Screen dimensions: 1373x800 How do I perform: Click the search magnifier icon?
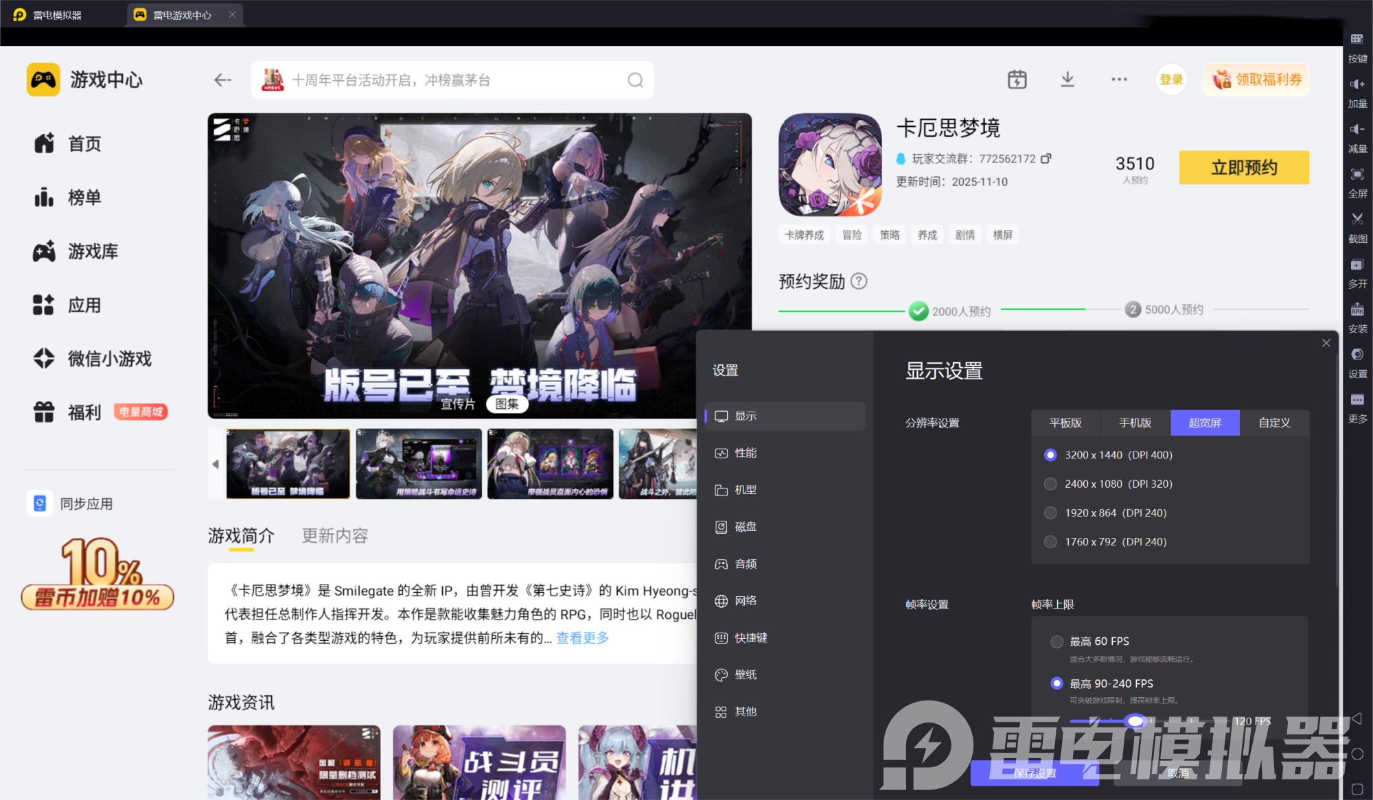tap(635, 80)
